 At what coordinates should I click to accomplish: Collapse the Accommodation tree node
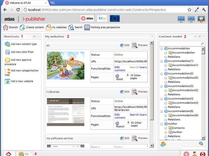(161, 49)
